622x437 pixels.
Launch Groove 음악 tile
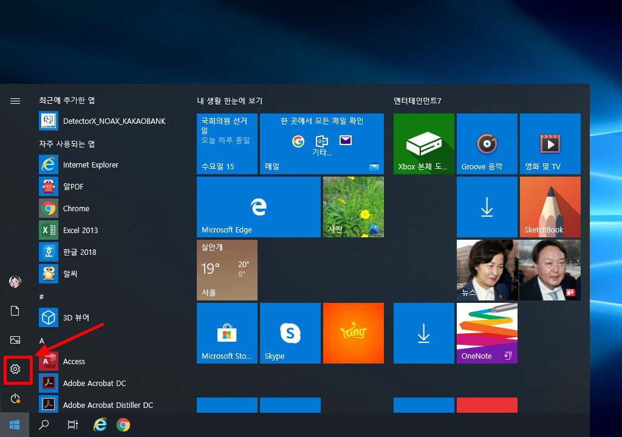click(x=487, y=144)
